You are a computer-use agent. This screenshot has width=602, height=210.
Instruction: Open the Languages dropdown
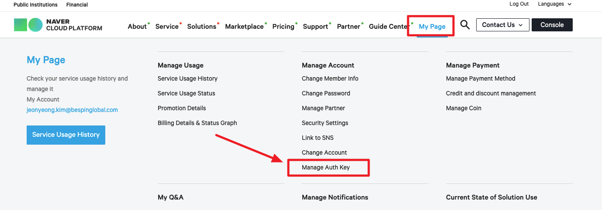[x=554, y=4]
